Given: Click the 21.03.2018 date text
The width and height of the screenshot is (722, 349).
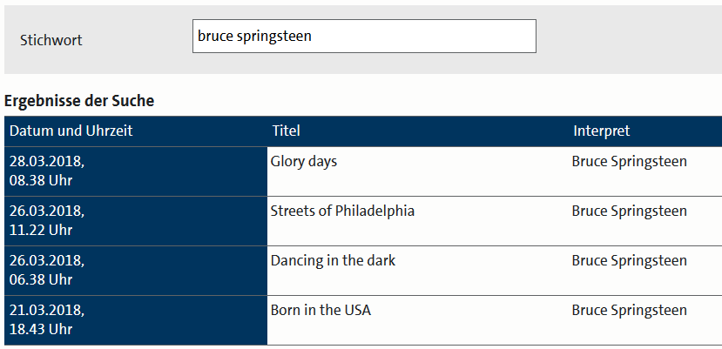Looking at the screenshot, I should pos(46,311).
